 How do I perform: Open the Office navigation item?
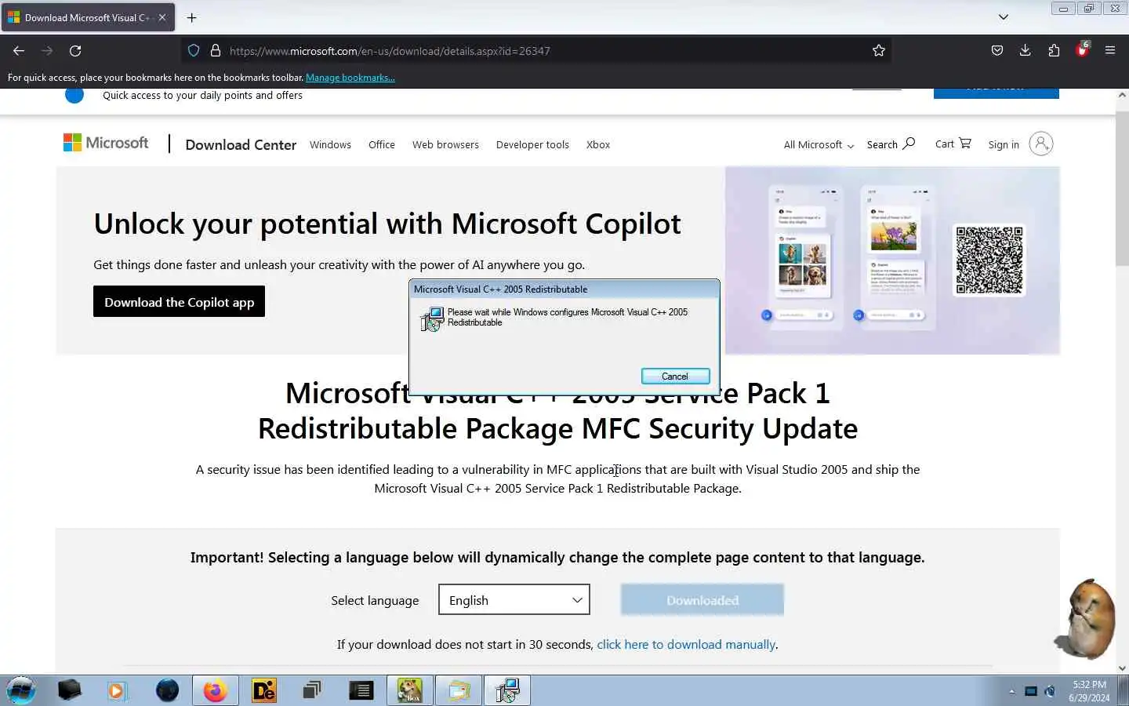point(382,144)
